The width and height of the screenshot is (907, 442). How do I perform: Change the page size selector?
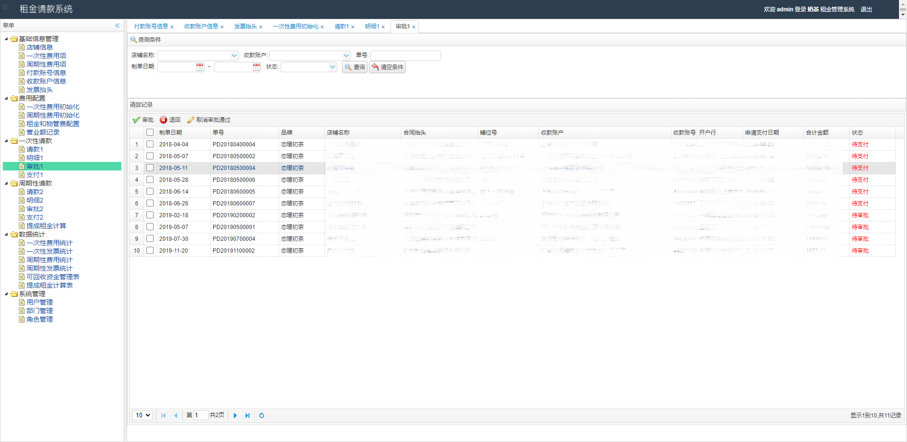pos(142,416)
